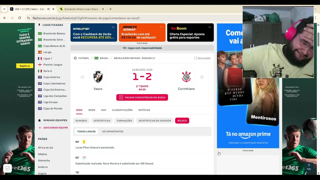Click the Amazon Prime Mentirosos advertisement
Viewport: 320px width, 180px height.
point(248,86)
